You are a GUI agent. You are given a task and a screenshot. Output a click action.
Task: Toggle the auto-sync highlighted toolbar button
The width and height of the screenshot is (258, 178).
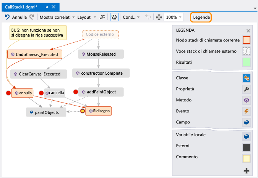click(114, 18)
